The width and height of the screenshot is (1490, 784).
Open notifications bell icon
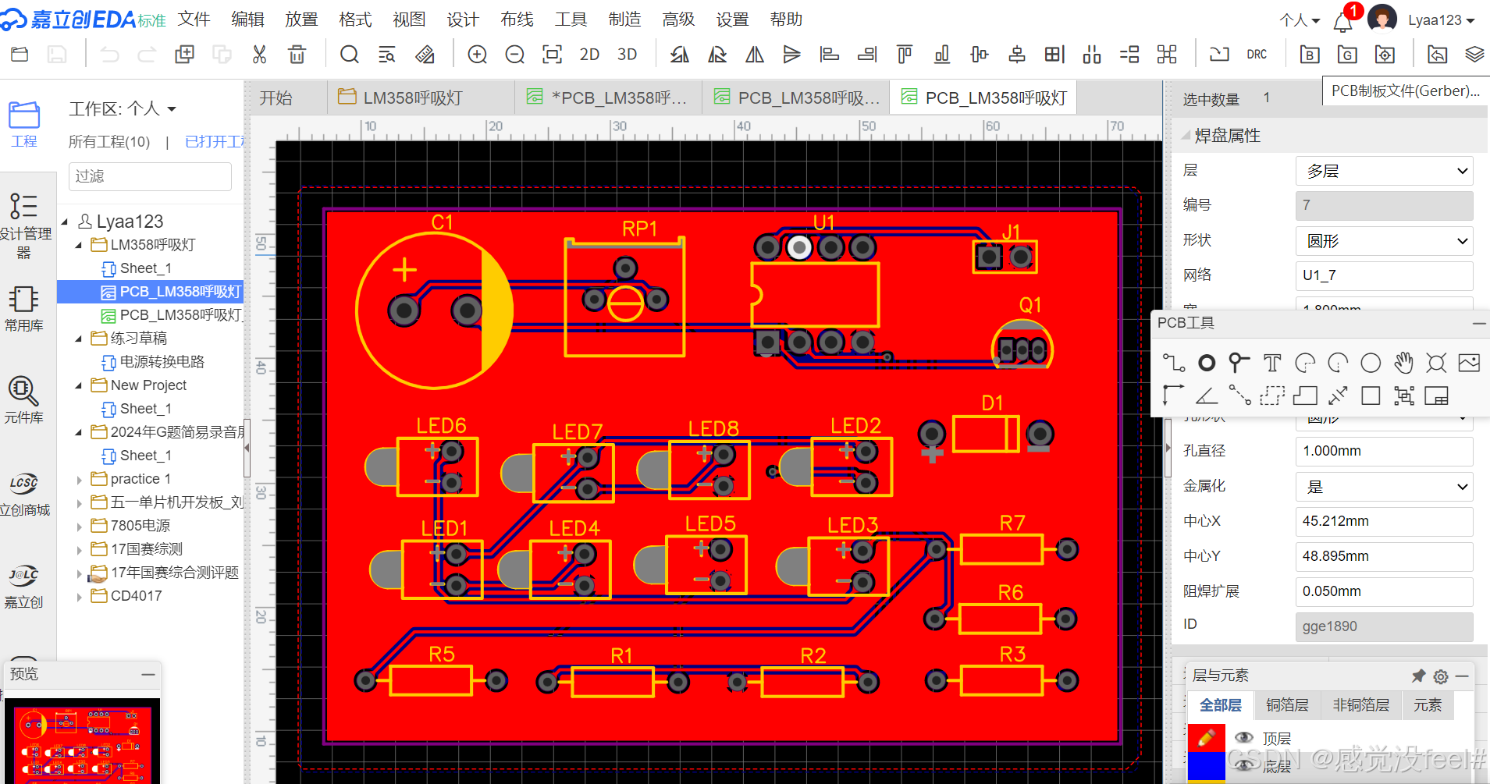pyautogui.click(x=1342, y=21)
